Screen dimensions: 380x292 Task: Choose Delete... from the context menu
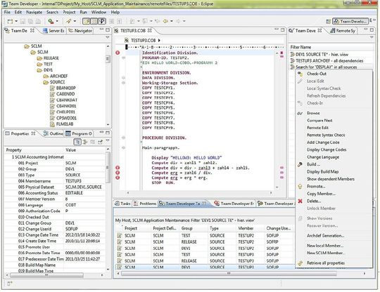click(x=314, y=201)
